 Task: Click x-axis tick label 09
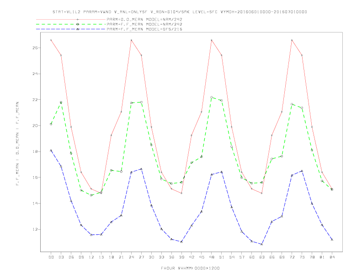point(81,257)
